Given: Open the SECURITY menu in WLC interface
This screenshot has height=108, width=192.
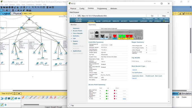Looking at the screenshot, I should pos(124,21).
